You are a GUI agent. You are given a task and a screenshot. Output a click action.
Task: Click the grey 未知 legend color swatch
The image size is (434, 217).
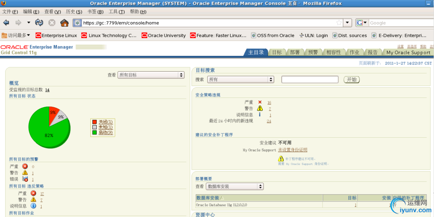click(x=95, y=127)
